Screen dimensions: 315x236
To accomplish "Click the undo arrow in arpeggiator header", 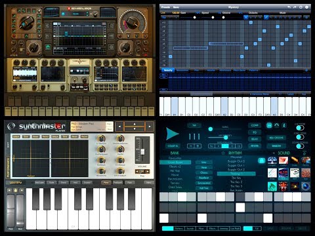I will tap(289, 7).
